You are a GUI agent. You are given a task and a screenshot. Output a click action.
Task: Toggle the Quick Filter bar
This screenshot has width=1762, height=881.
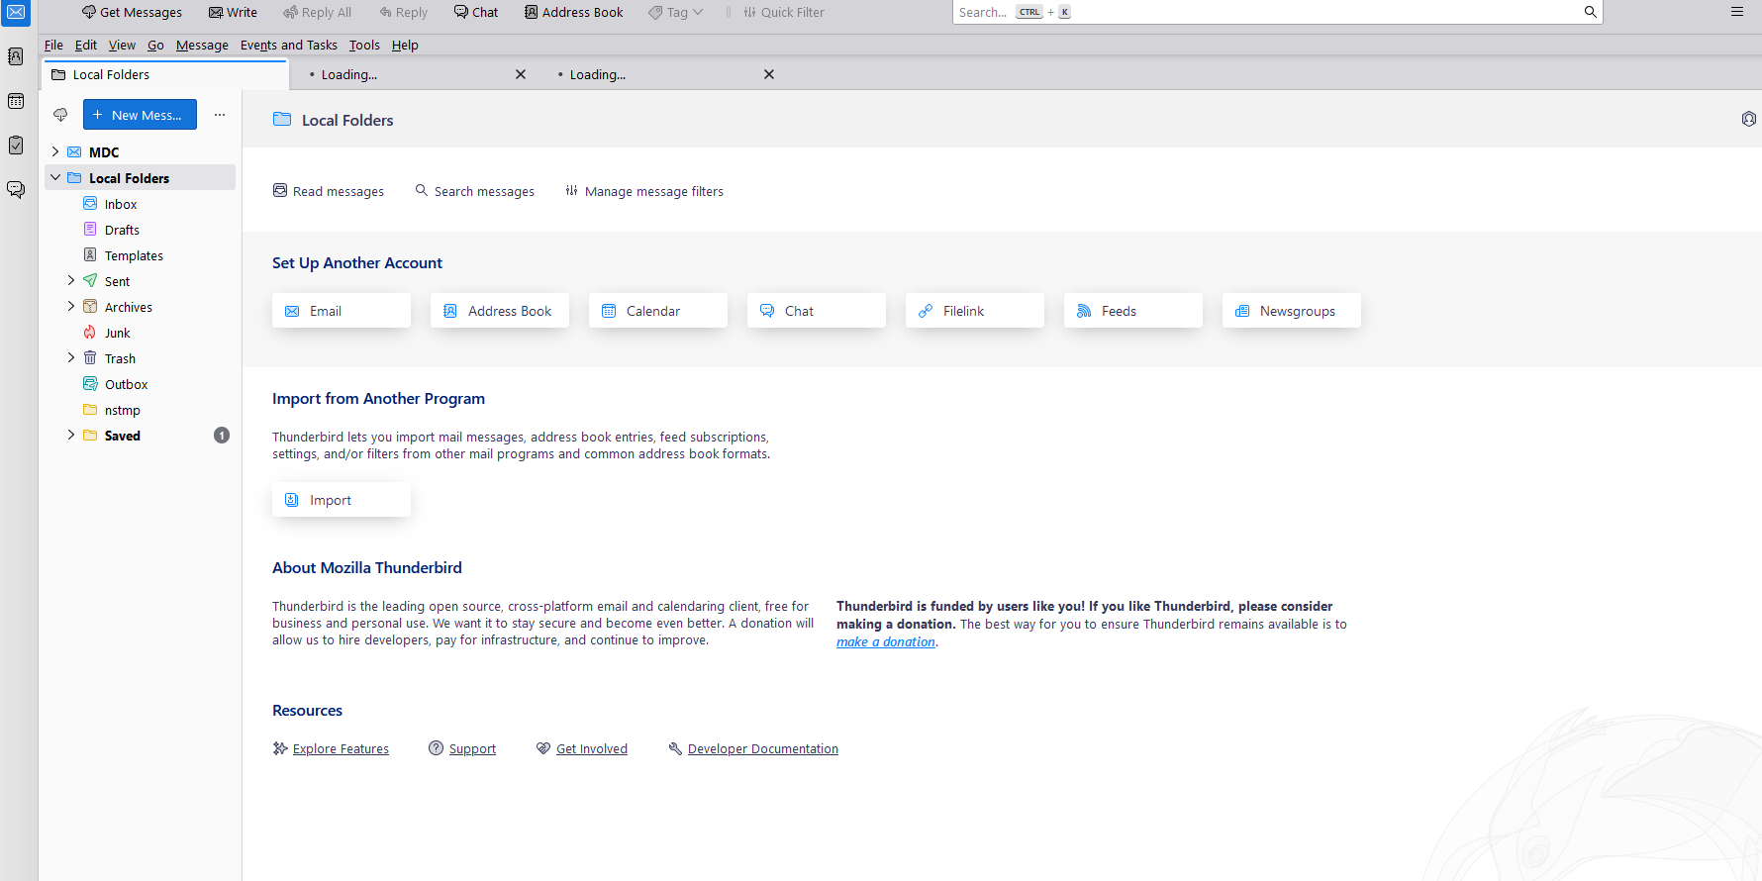pos(783,13)
